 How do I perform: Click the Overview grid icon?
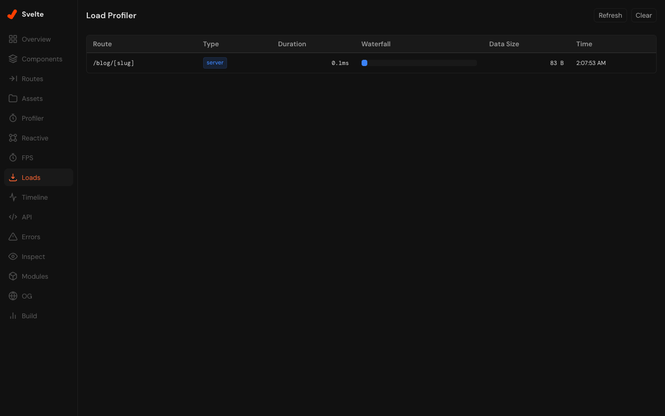pos(13,39)
